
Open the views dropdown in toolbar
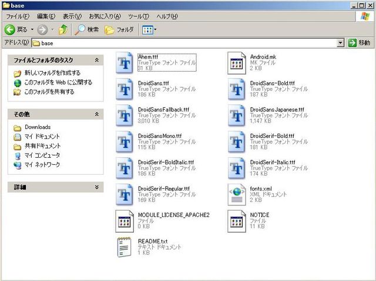(149, 29)
